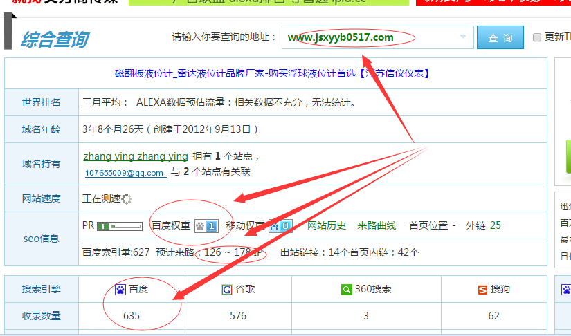Click the domain address input field
The height and width of the screenshot is (336, 571).
(x=367, y=37)
